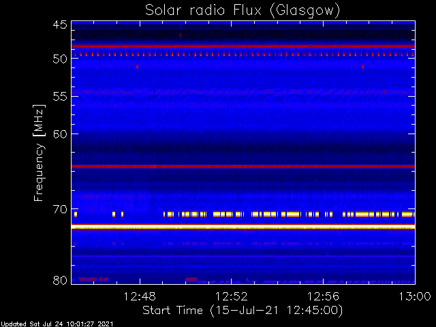
Task: Click the 80 frequency tick label
Action: coord(60,280)
